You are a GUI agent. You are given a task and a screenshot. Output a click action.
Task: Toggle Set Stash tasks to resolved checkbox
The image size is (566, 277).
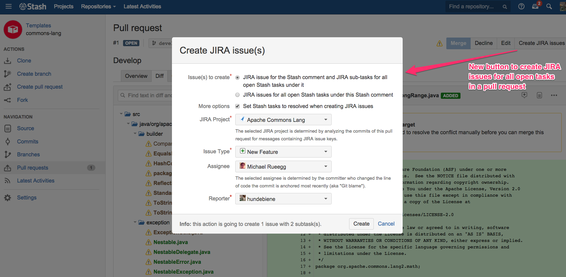click(237, 106)
